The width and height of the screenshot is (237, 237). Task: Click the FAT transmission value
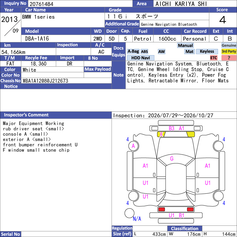click(x=10, y=64)
